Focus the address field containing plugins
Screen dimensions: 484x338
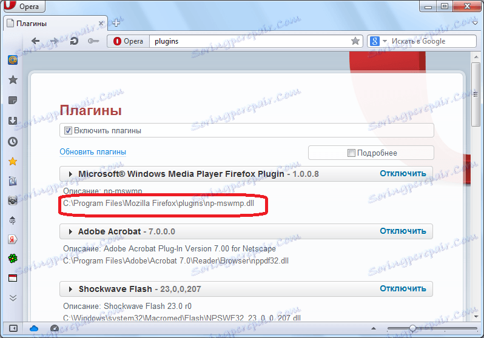point(250,41)
